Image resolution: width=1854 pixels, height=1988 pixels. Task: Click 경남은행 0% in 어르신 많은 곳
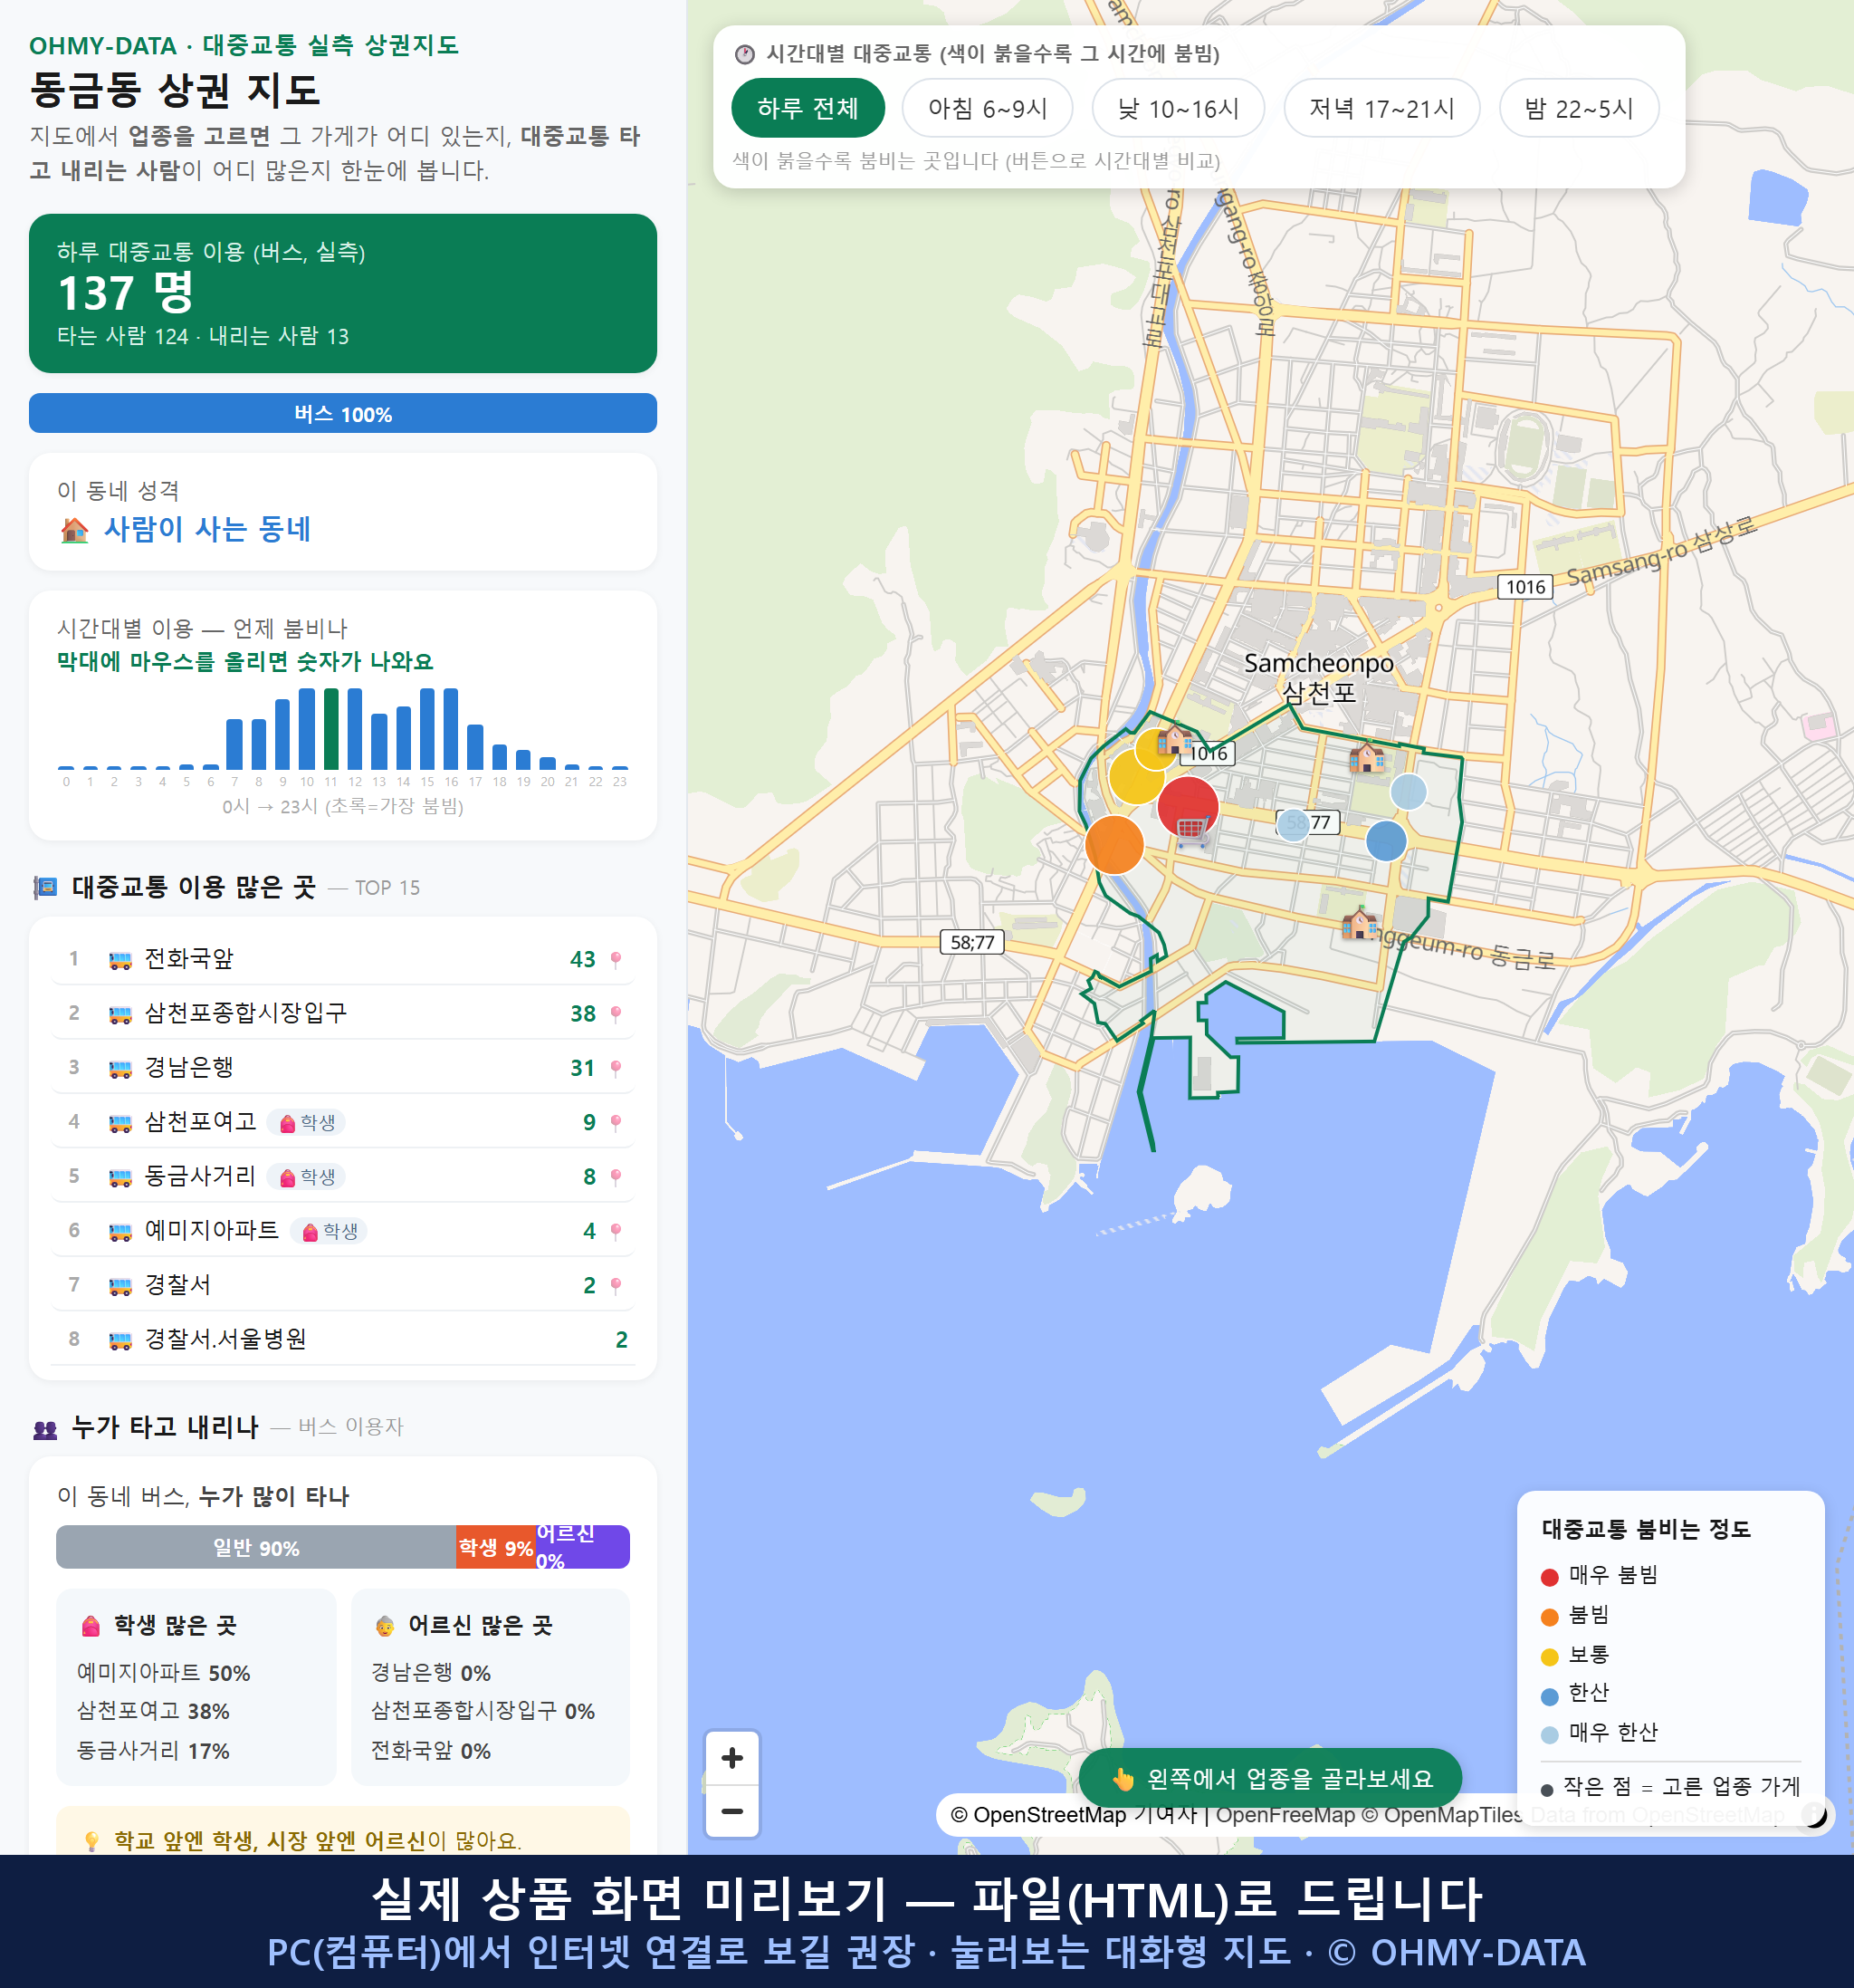pyautogui.click(x=431, y=1673)
